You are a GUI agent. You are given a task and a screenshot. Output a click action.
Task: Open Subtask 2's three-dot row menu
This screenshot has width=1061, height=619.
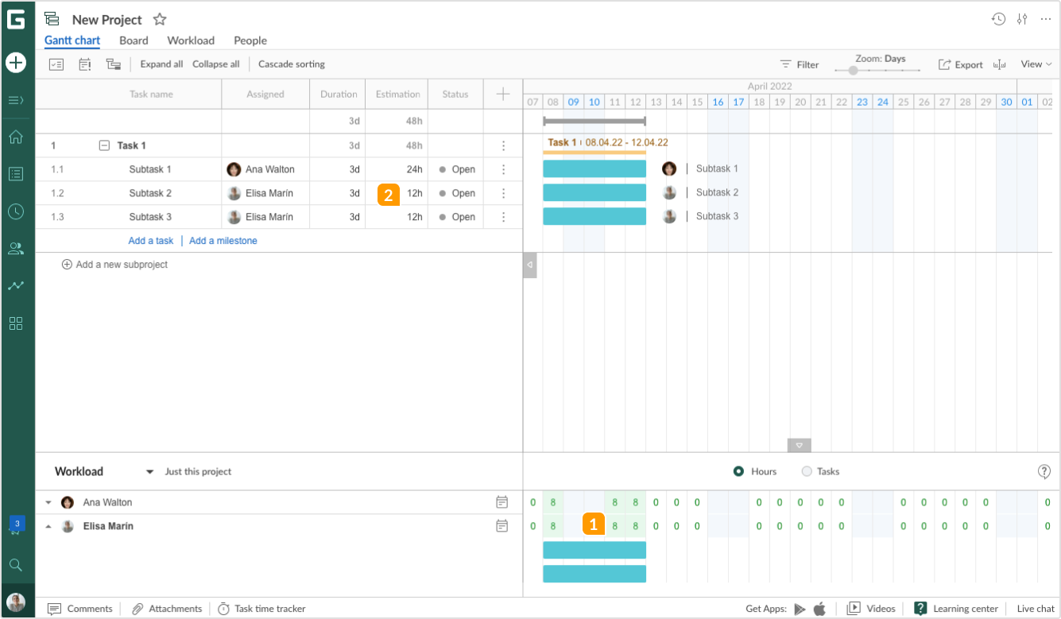[x=503, y=192]
